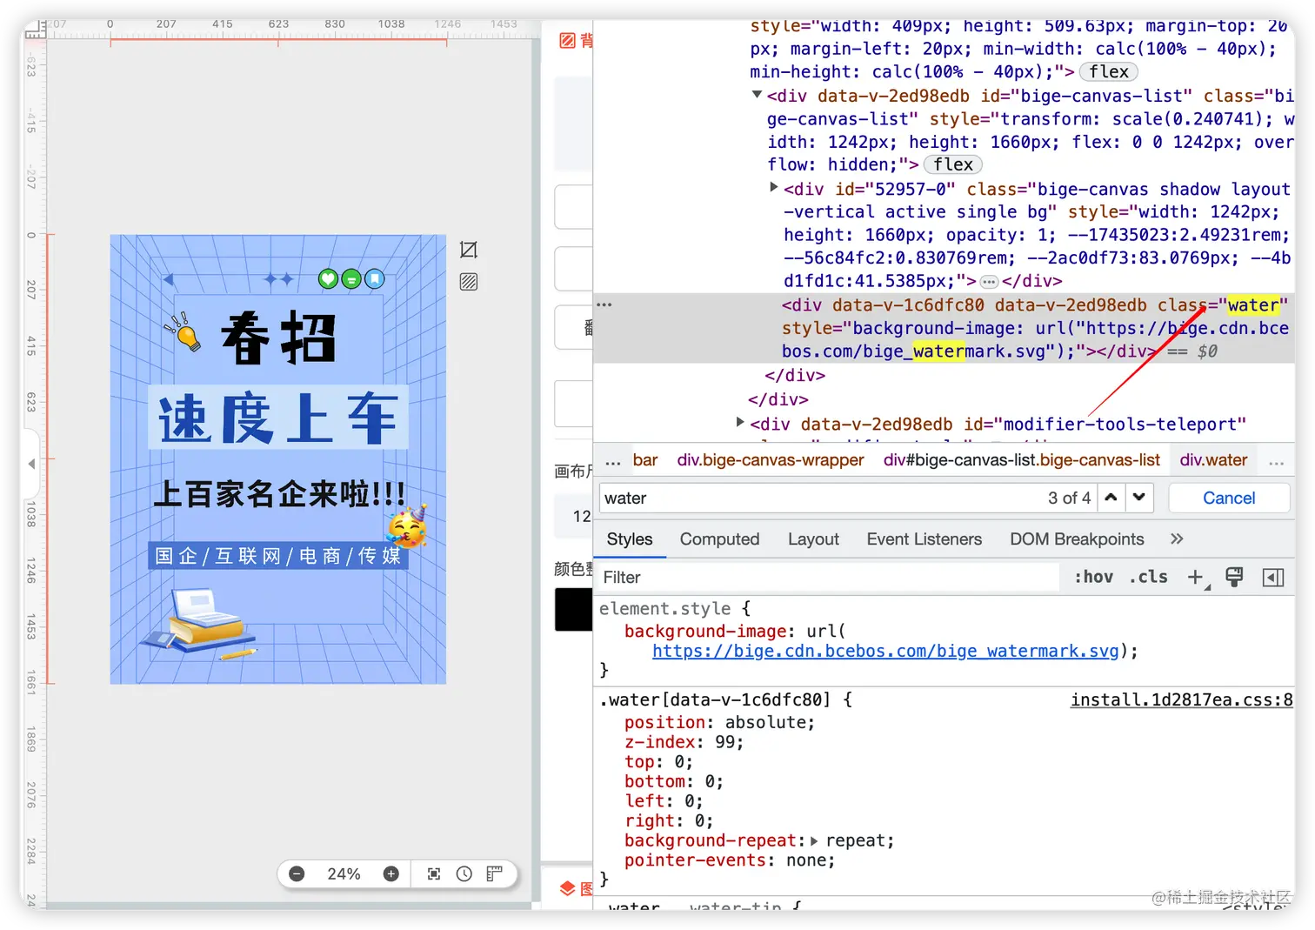Toggle rendering emulations with the paintbrush icon
Image resolution: width=1315 pixels, height=930 pixels.
[1234, 577]
